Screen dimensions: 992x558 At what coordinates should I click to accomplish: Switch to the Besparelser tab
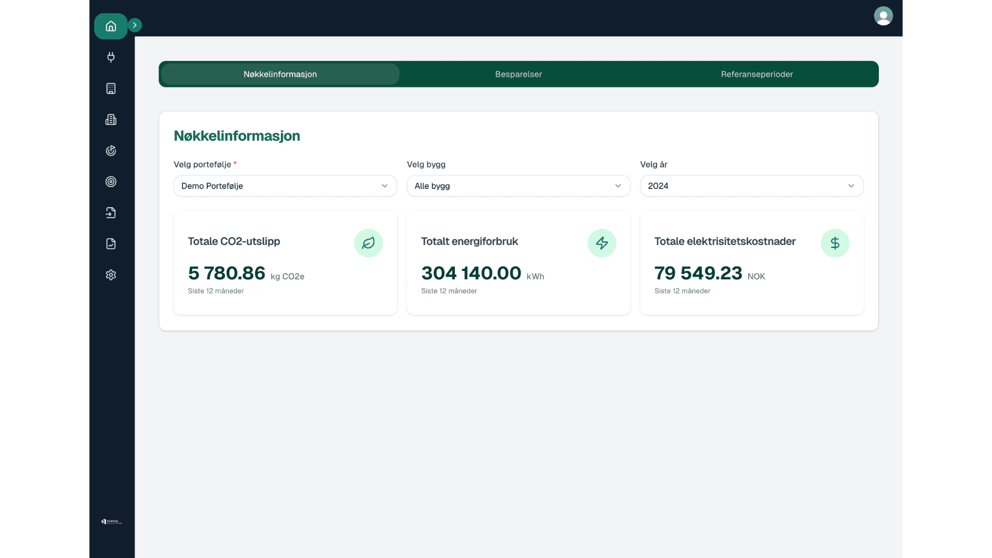[x=518, y=74]
